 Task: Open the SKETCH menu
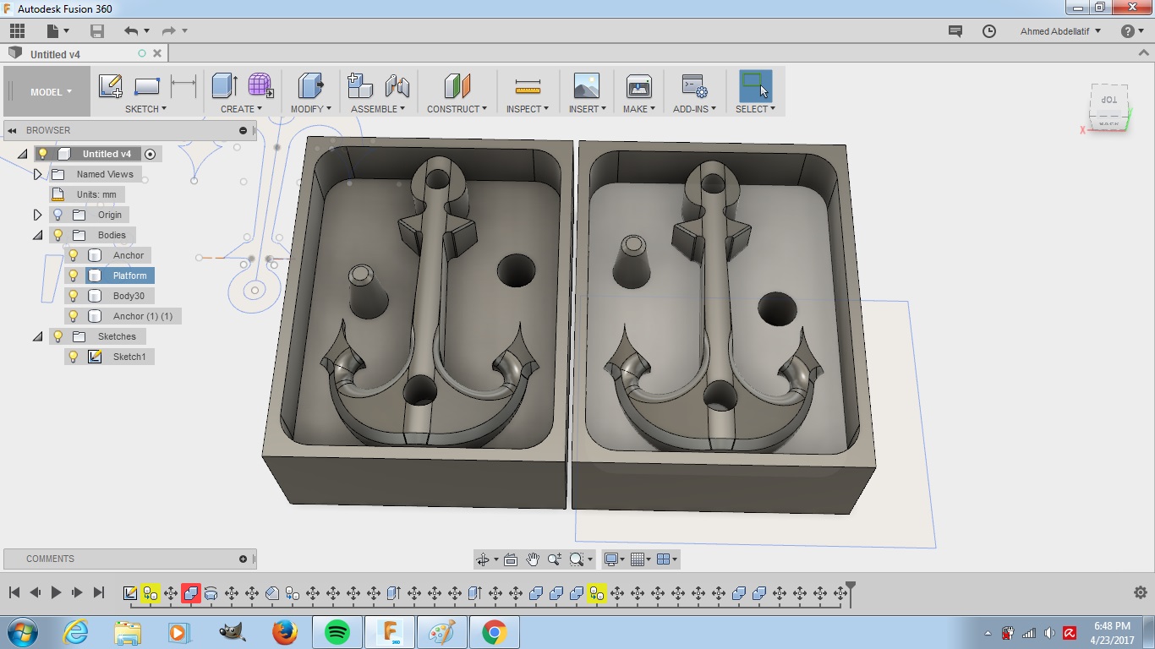145,109
